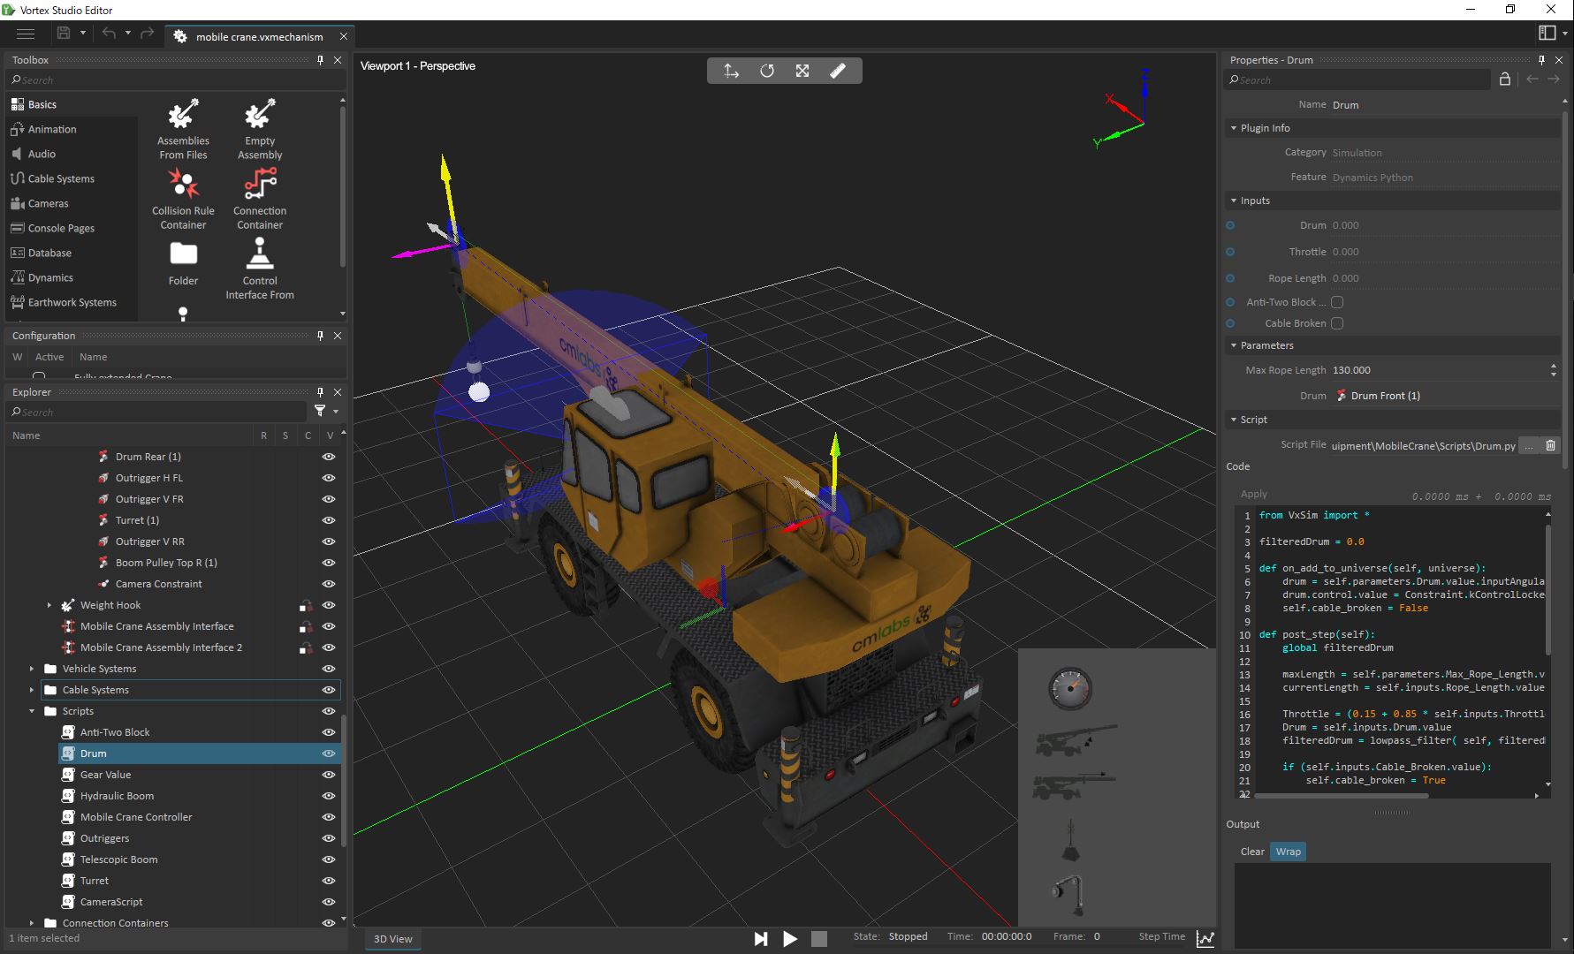The width and height of the screenshot is (1574, 954).
Task: Collapse the Script section
Action: [1234, 420]
